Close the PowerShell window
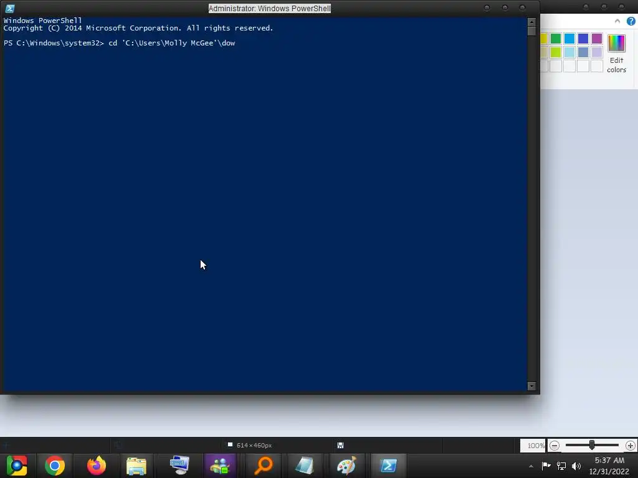This screenshot has height=478, width=638. (x=523, y=7)
